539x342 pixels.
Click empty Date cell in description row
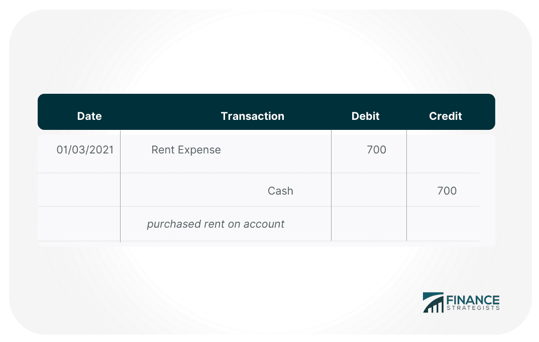(x=79, y=224)
